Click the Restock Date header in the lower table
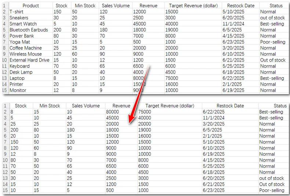 coord(230,106)
